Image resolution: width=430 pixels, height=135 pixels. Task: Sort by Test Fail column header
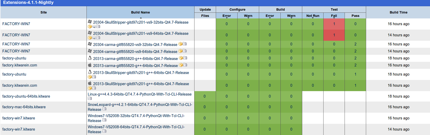334,16
